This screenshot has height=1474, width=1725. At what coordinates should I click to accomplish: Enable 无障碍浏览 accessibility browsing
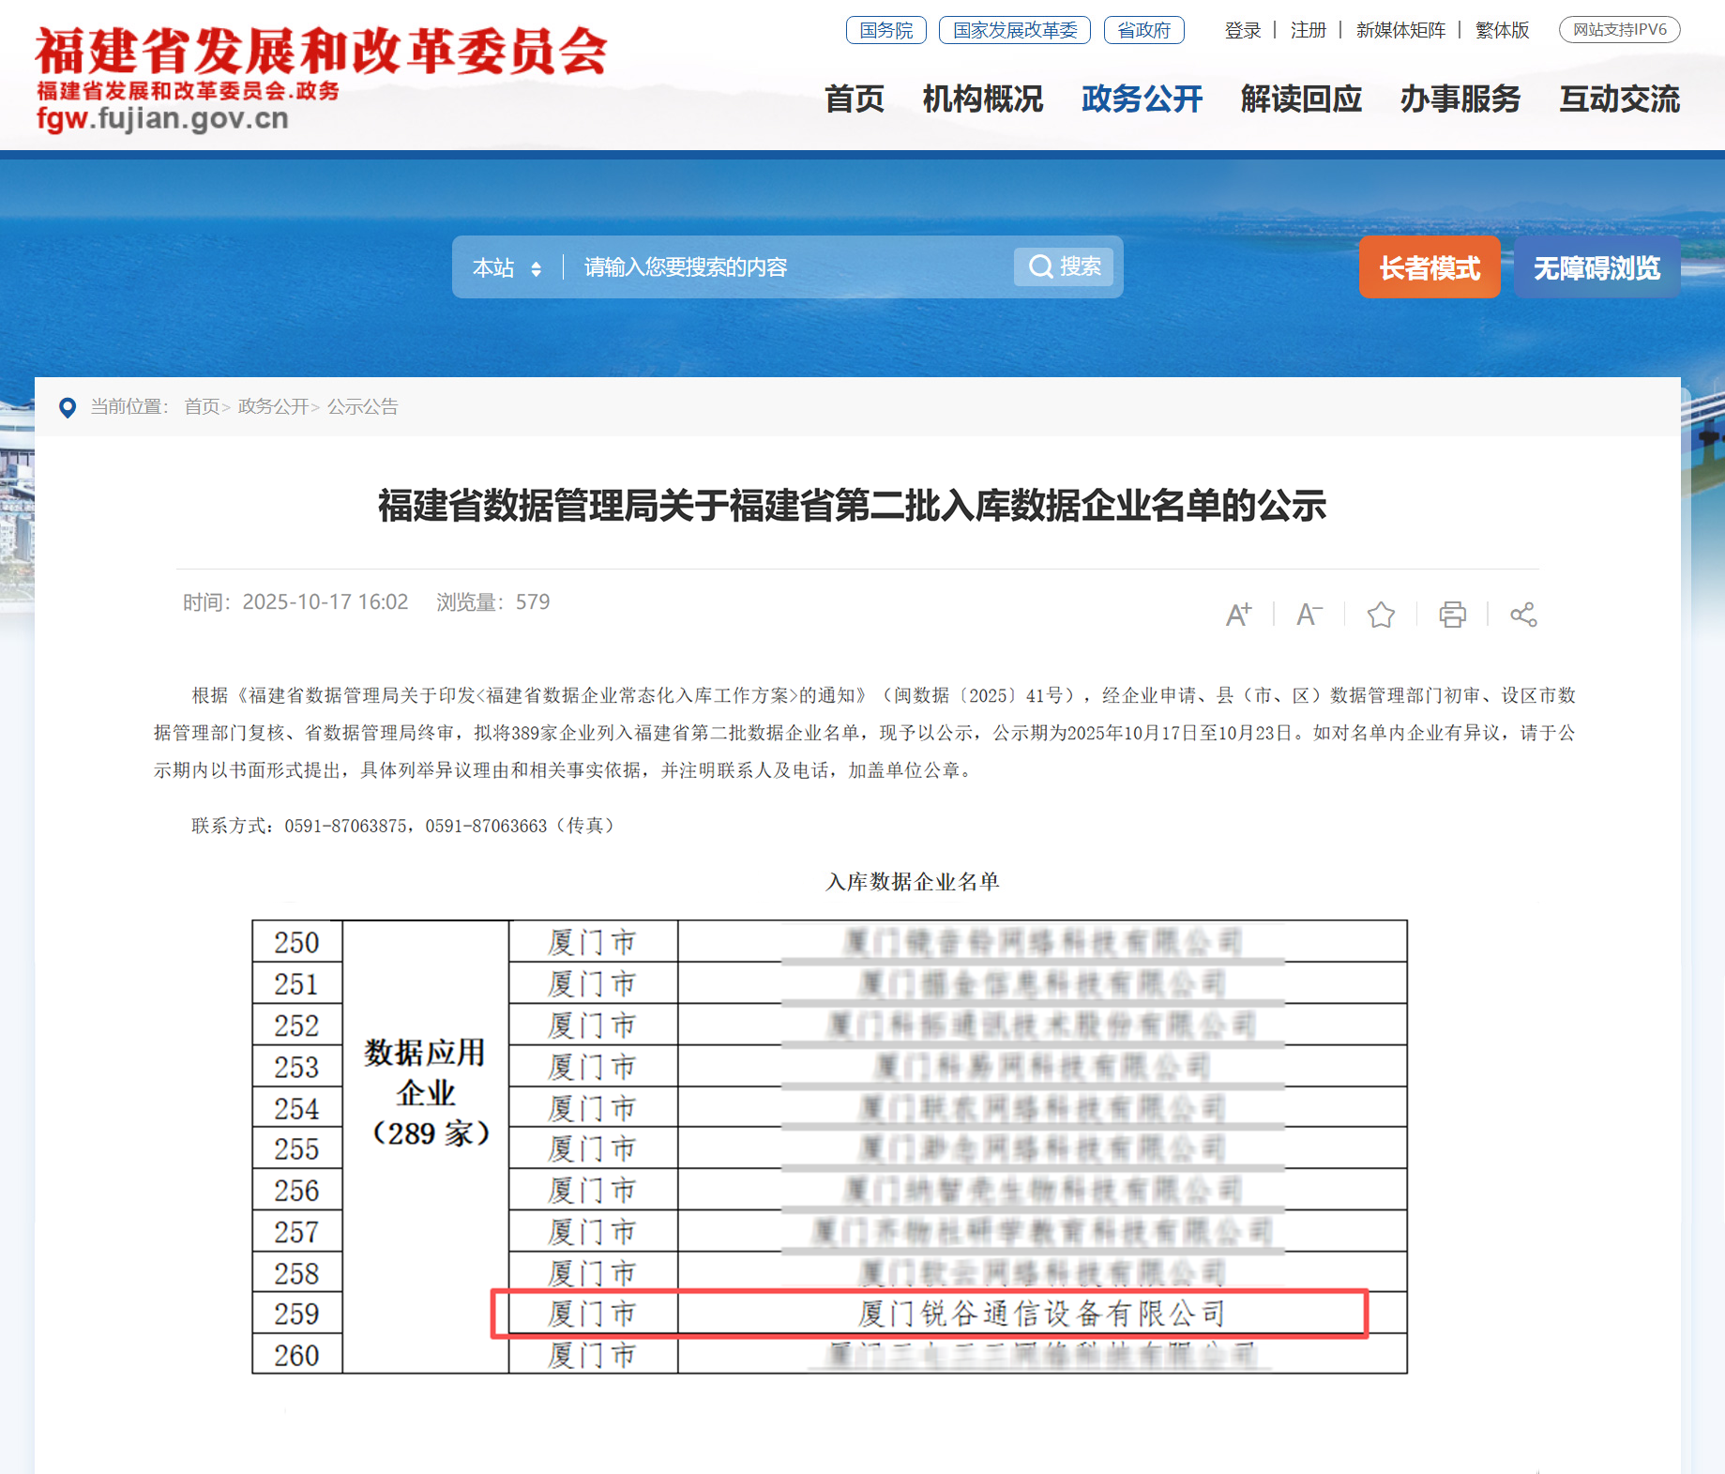[x=1596, y=267]
